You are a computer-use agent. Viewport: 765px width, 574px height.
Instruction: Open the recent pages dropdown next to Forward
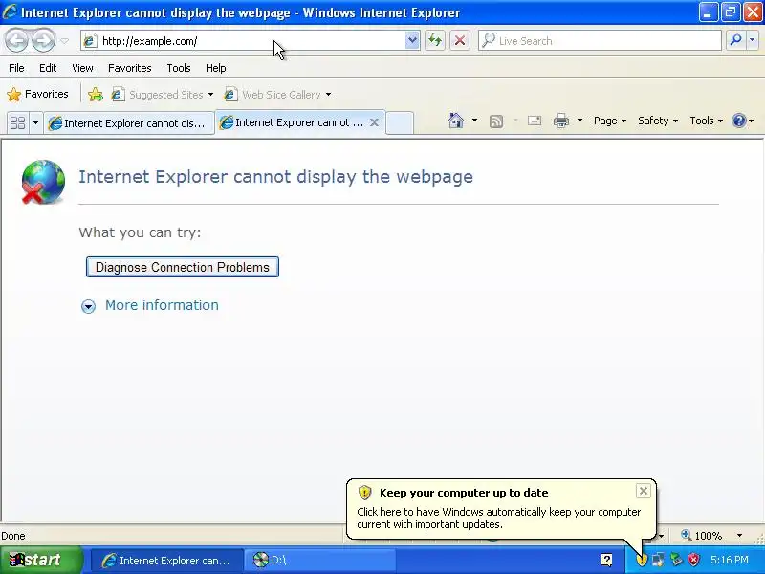[64, 41]
